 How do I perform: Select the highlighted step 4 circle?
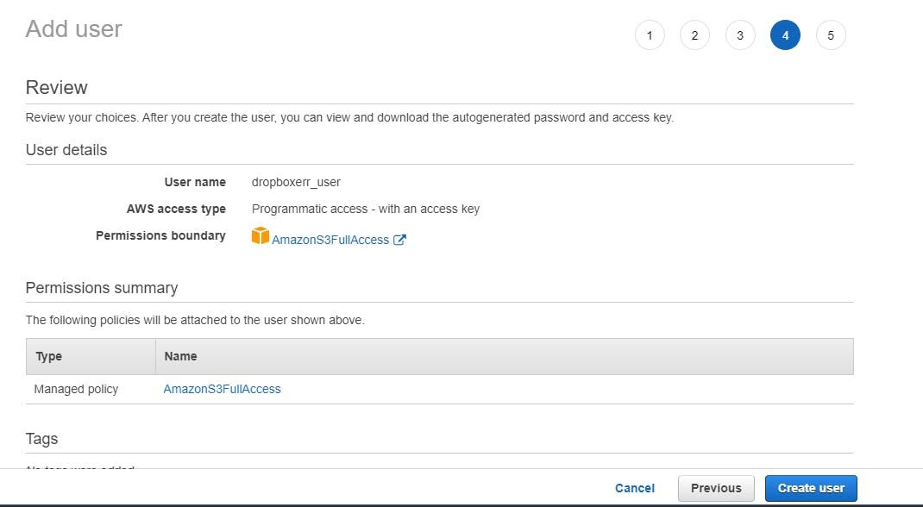click(x=785, y=35)
